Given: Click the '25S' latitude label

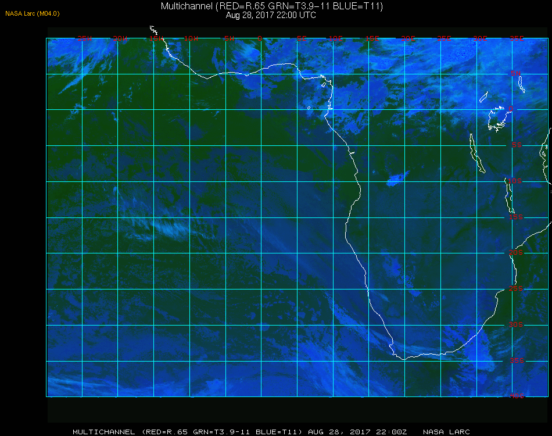Looking at the screenshot, I should (x=516, y=288).
